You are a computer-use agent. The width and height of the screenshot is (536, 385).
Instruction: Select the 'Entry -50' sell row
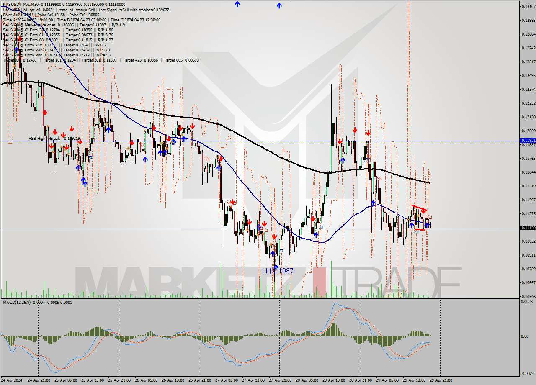pyautogui.click(x=57, y=50)
